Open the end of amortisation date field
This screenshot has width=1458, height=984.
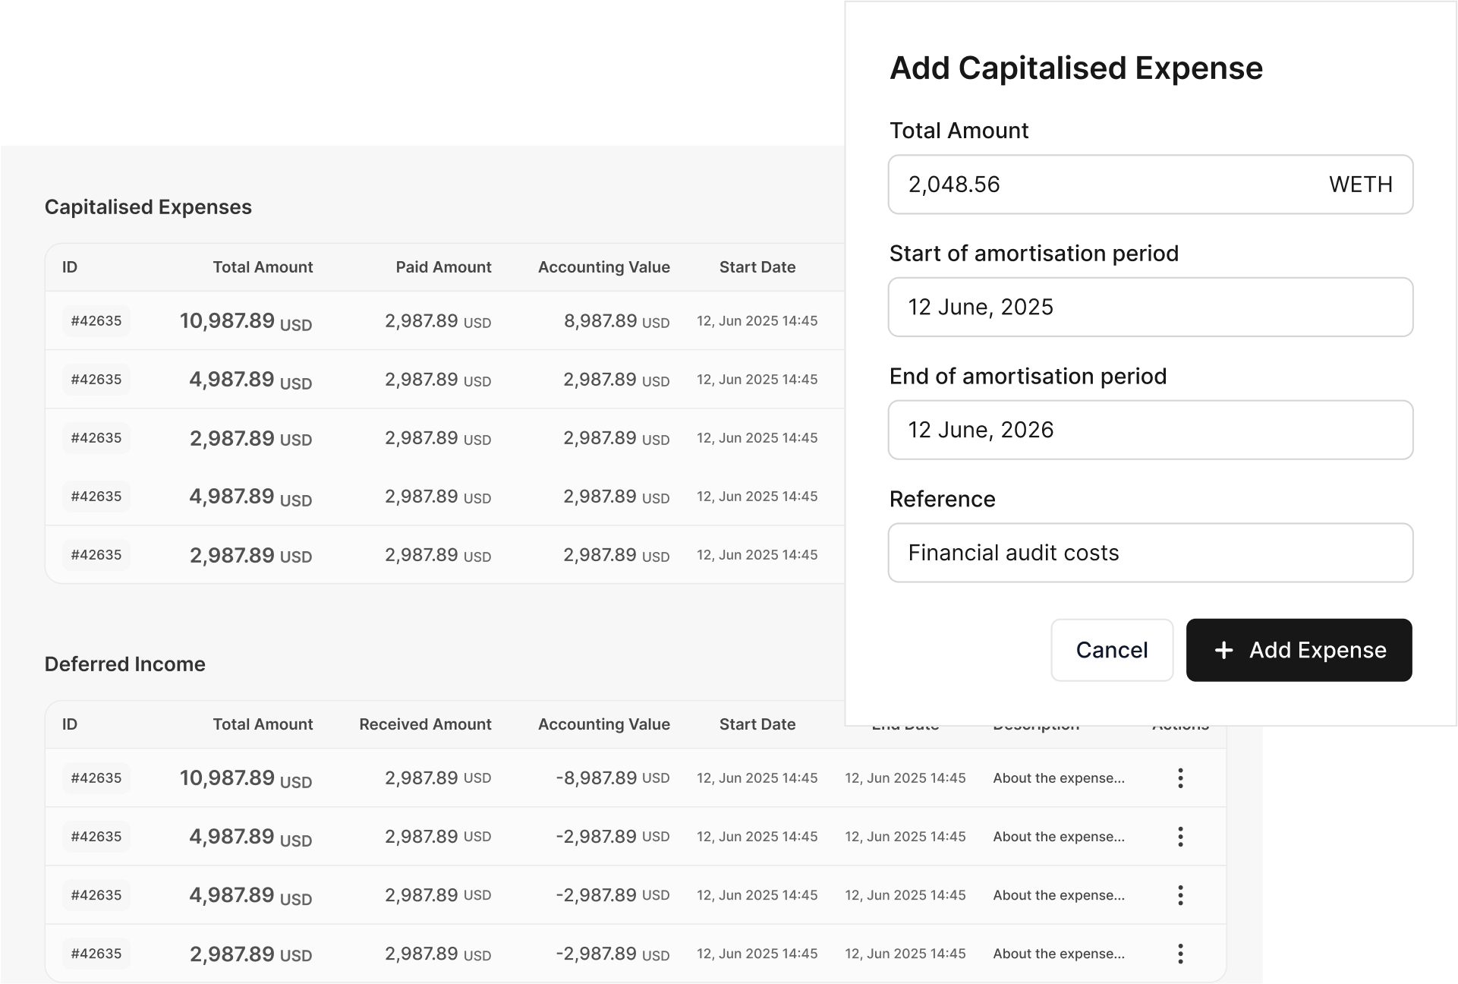(1150, 430)
